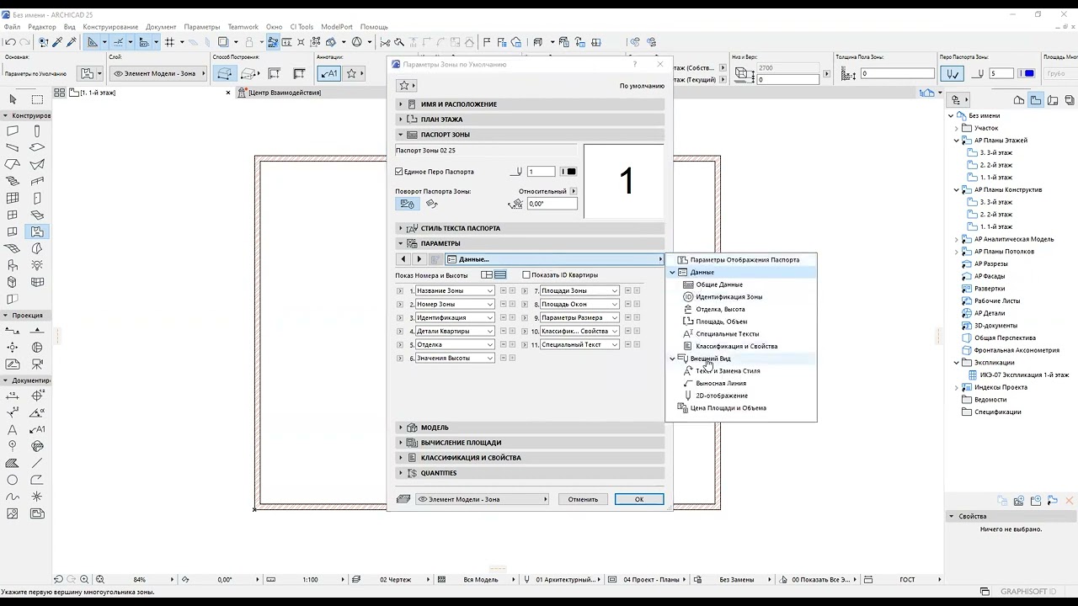Expand the ИМЯ И РАСПОЛОЖЕНИЕ section
1078x606 pixels.
pyautogui.click(x=530, y=104)
